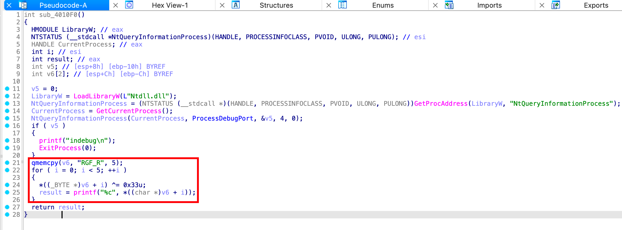Close the Exports tab
The image size is (622, 230).
click(x=542, y=5)
